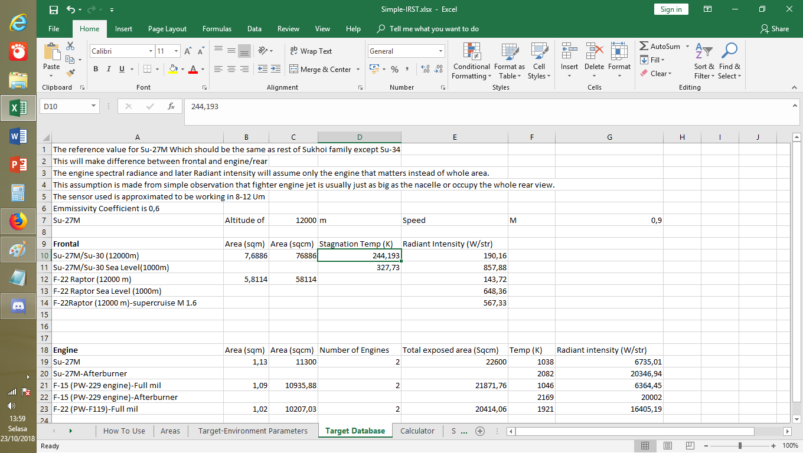Open the Formulas ribbon tab

(217, 29)
